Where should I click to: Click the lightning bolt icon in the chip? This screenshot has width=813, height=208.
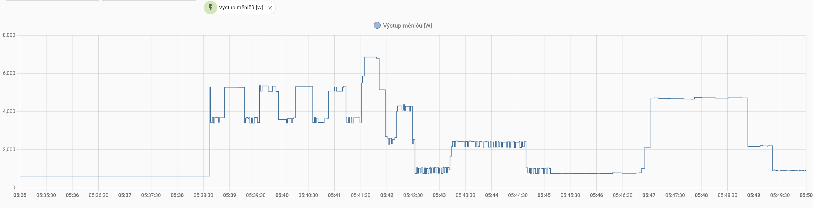click(x=211, y=8)
